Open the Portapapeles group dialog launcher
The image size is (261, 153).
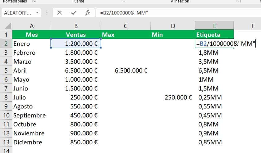pos(34,1)
